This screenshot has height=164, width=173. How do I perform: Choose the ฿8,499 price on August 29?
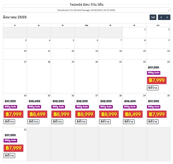coord(133,114)
